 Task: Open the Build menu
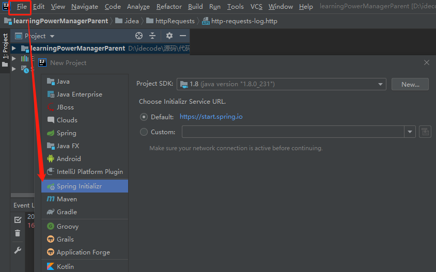pos(195,6)
